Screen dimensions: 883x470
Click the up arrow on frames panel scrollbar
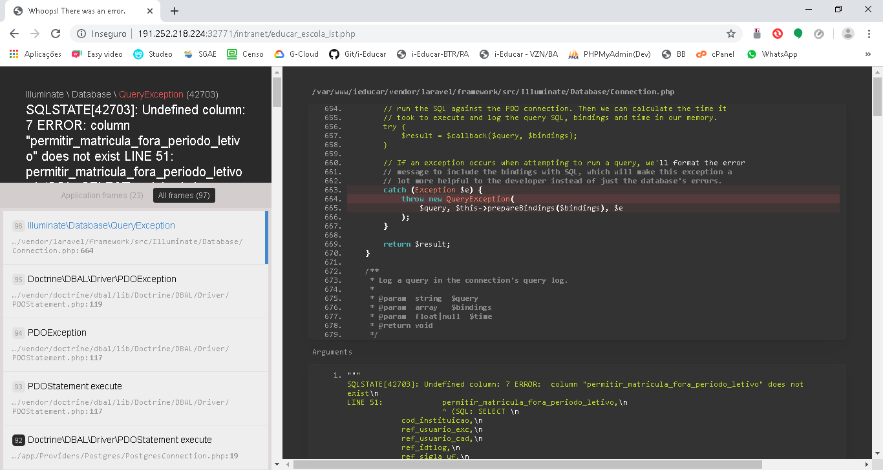coord(277,72)
